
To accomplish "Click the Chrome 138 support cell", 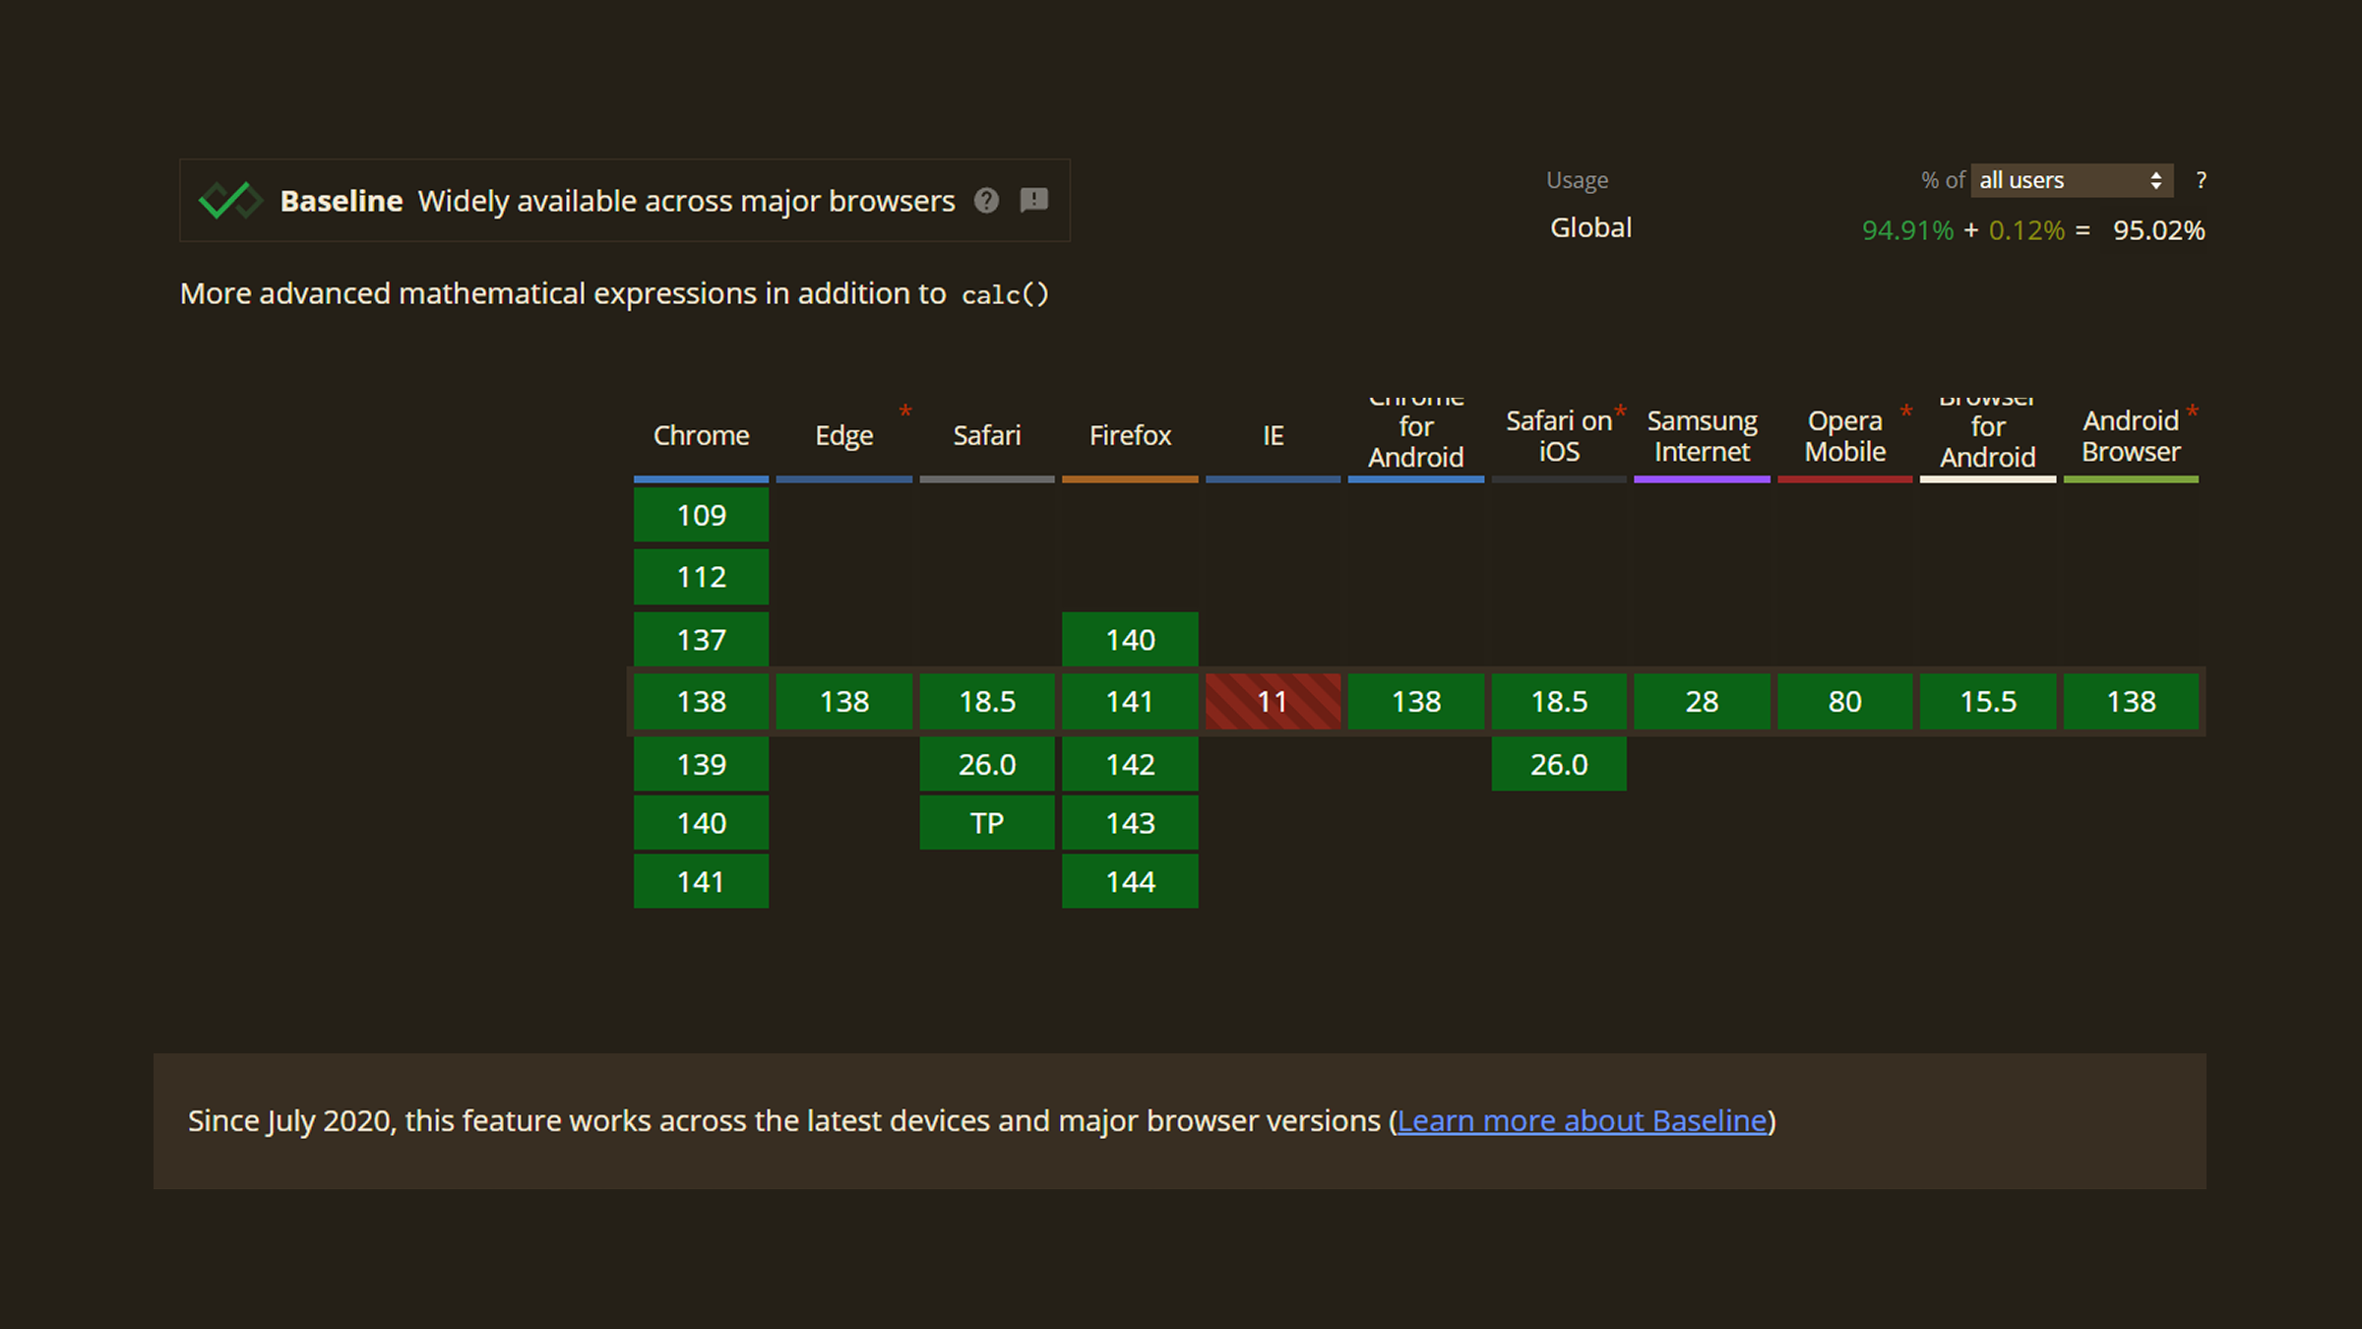I will tap(701, 701).
